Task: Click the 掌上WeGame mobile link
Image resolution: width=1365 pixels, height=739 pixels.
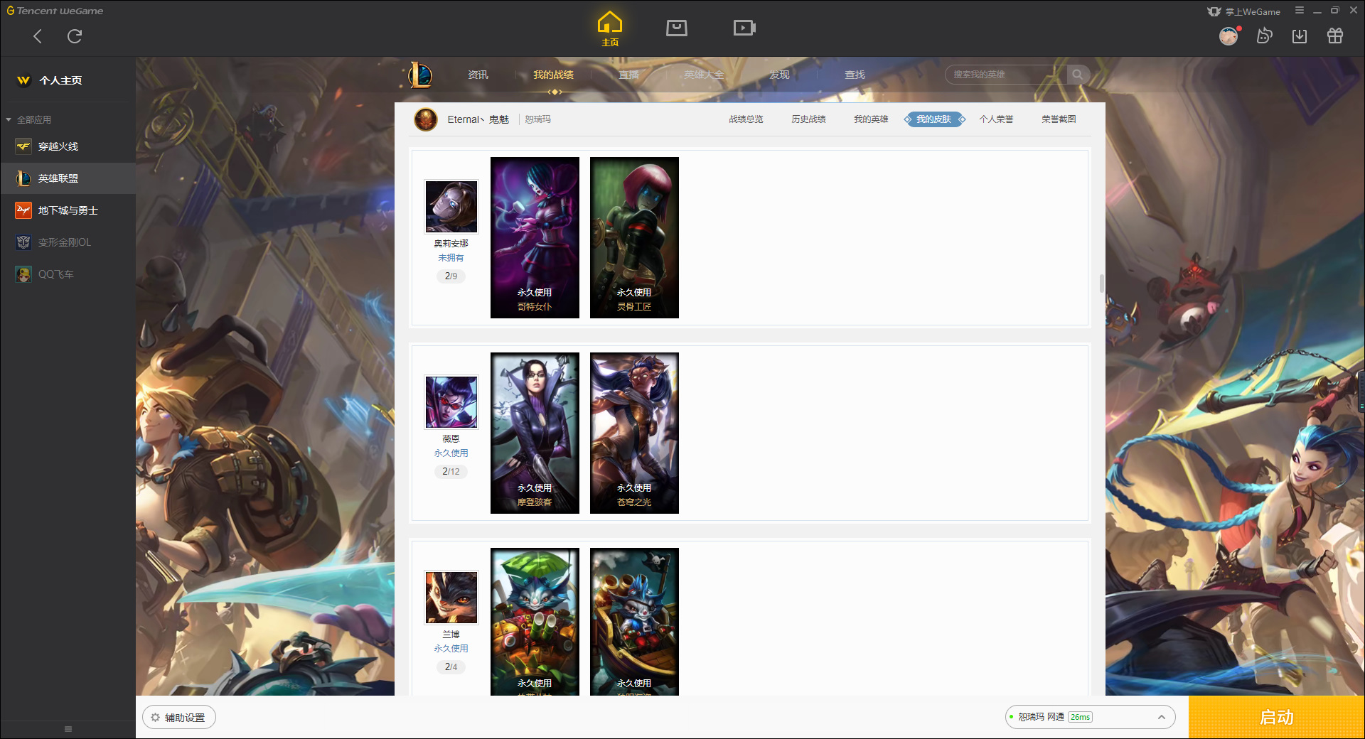Action: point(1244,11)
